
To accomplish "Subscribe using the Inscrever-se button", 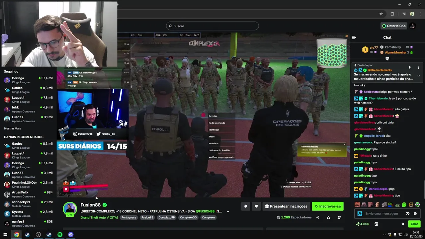I will 327,206.
